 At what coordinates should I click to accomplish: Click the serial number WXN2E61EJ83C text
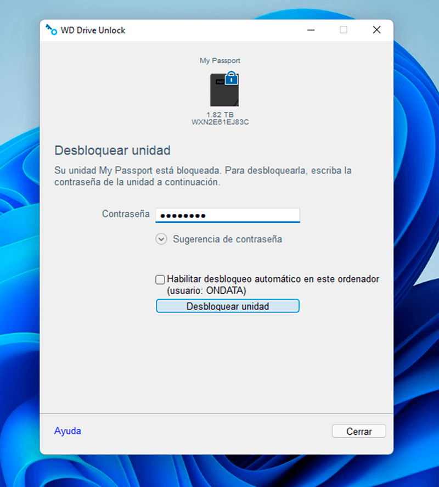[220, 122]
